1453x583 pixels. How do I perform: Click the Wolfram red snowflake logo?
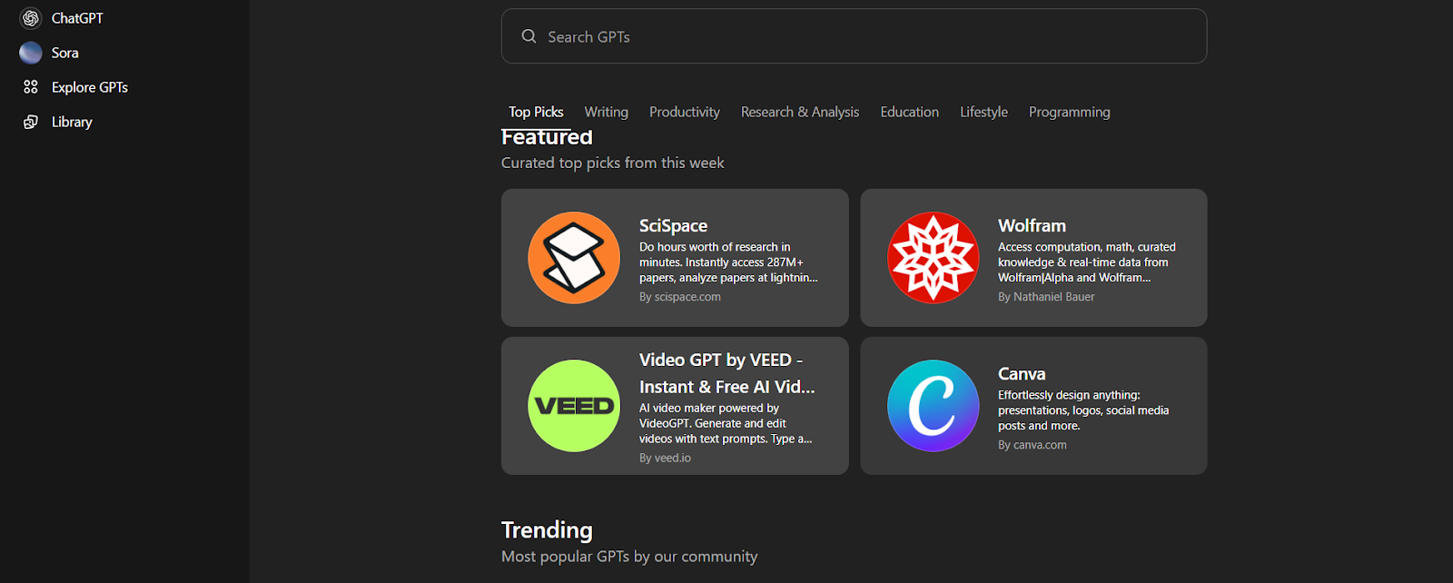[x=934, y=258]
